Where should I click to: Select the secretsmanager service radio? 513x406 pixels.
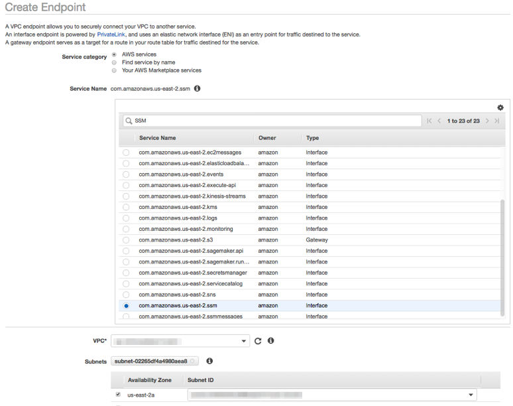(x=126, y=273)
